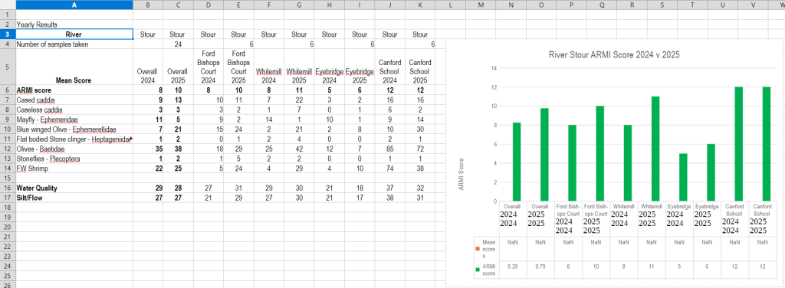Select chart title 'River Stour ARMI Score 2024 v 2025'

point(614,55)
